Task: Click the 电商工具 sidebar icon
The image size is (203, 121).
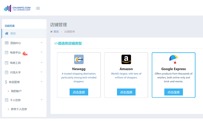Action: click(x=7, y=63)
